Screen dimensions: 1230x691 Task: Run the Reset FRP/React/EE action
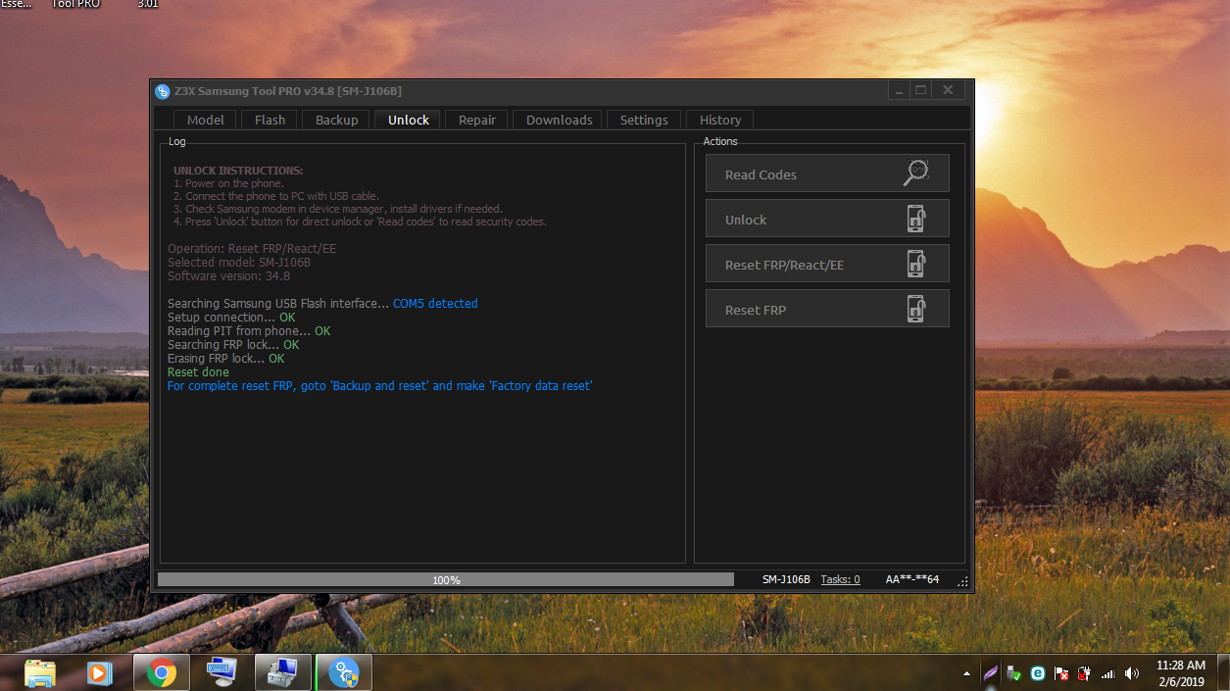(827, 264)
